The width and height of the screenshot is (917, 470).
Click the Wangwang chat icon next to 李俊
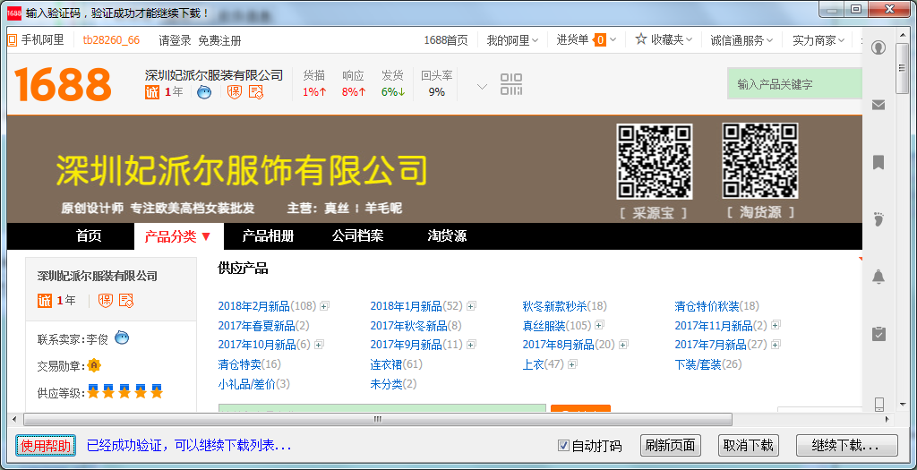[x=122, y=338]
